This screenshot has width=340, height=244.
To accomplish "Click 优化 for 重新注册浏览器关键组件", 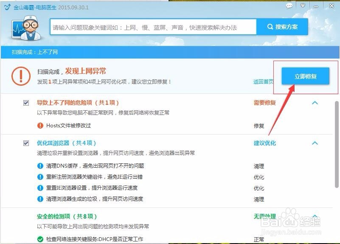I will coord(259,177).
